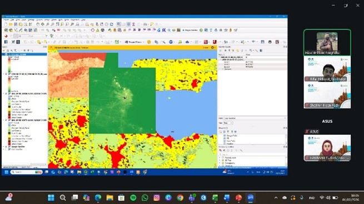The image size is (364, 204).
Task: Toggle visibility of GHS SMOD E1975 layer
Action: point(6,120)
